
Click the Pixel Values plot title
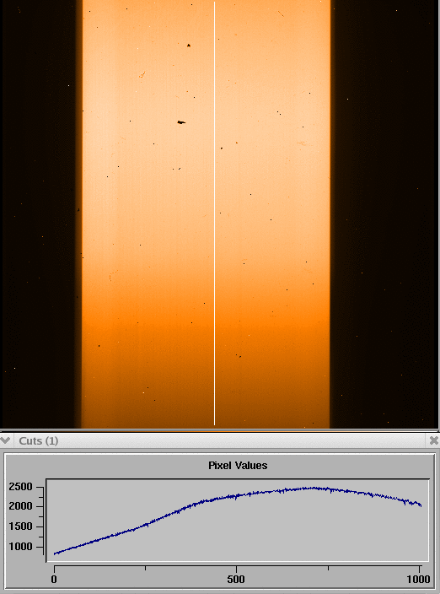click(238, 465)
